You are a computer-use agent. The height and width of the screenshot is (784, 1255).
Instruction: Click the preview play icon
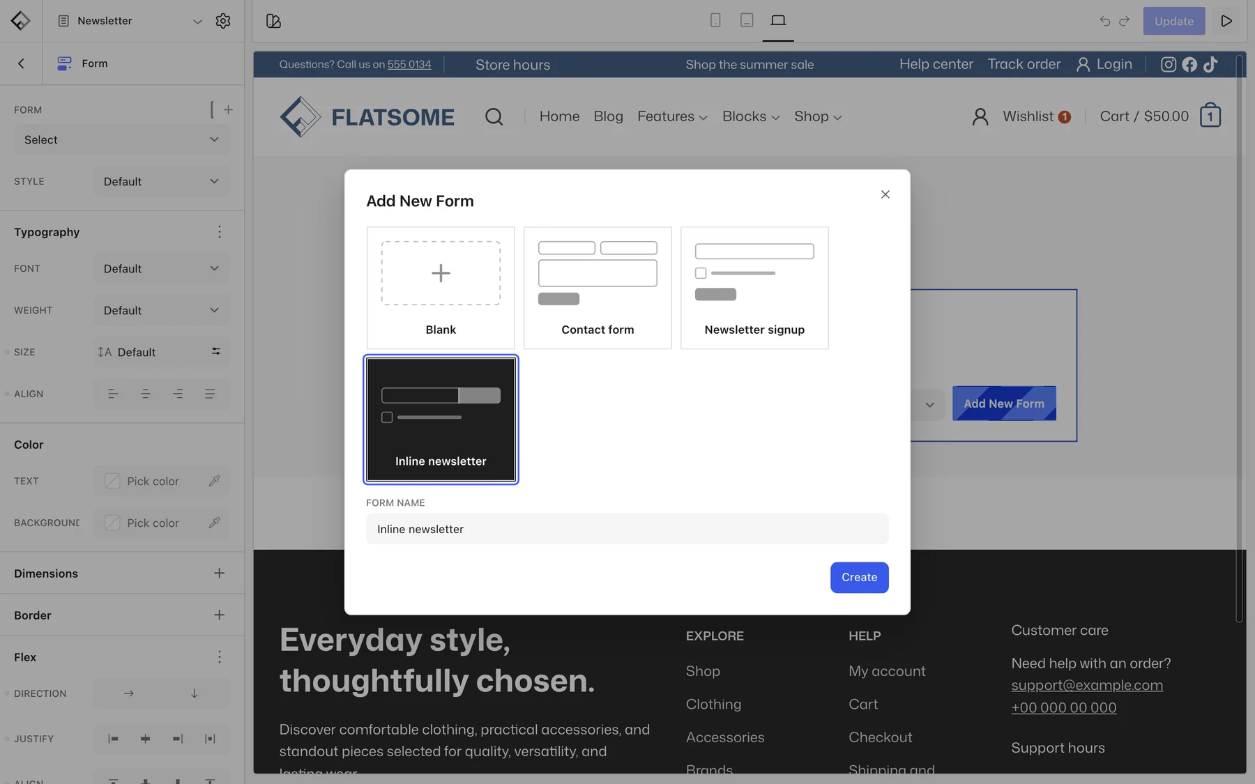pyautogui.click(x=1226, y=21)
